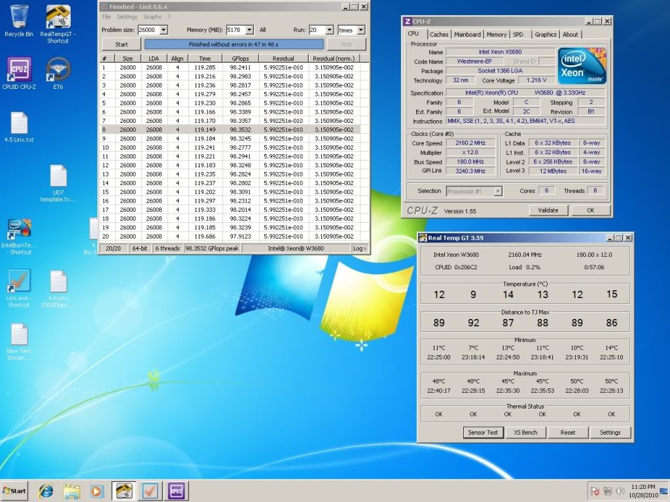Click the 98.3532 GFlops peak status entry
670x502 pixels.
point(213,248)
